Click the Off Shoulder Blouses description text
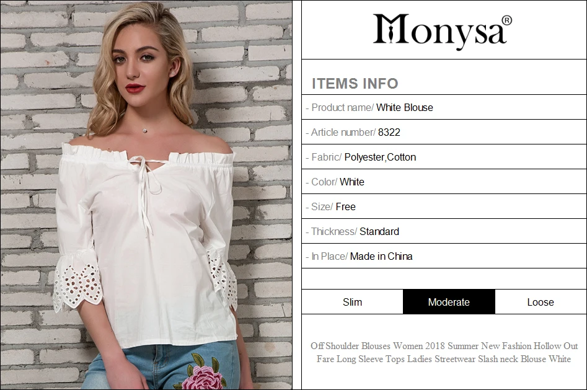587x390 pixels. tap(444, 352)
